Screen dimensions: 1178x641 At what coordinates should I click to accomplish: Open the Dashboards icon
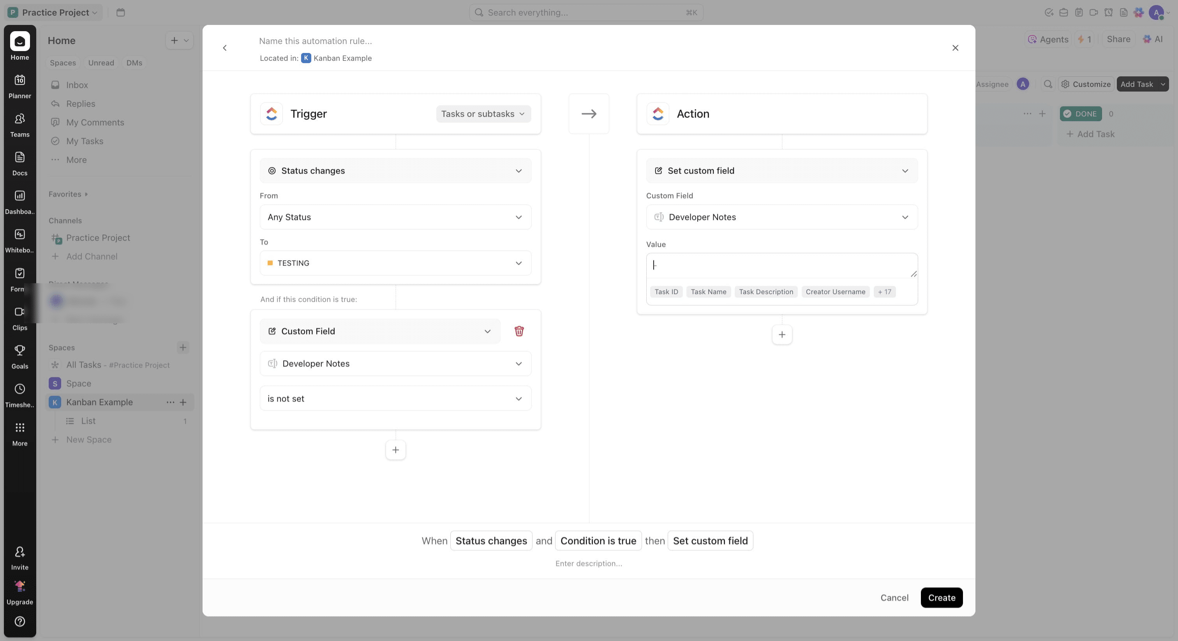[19, 195]
